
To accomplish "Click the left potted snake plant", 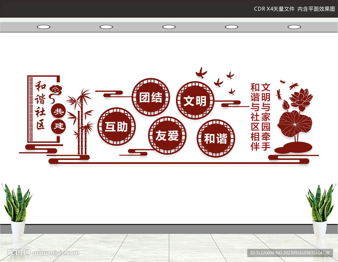I will [x=17, y=210].
